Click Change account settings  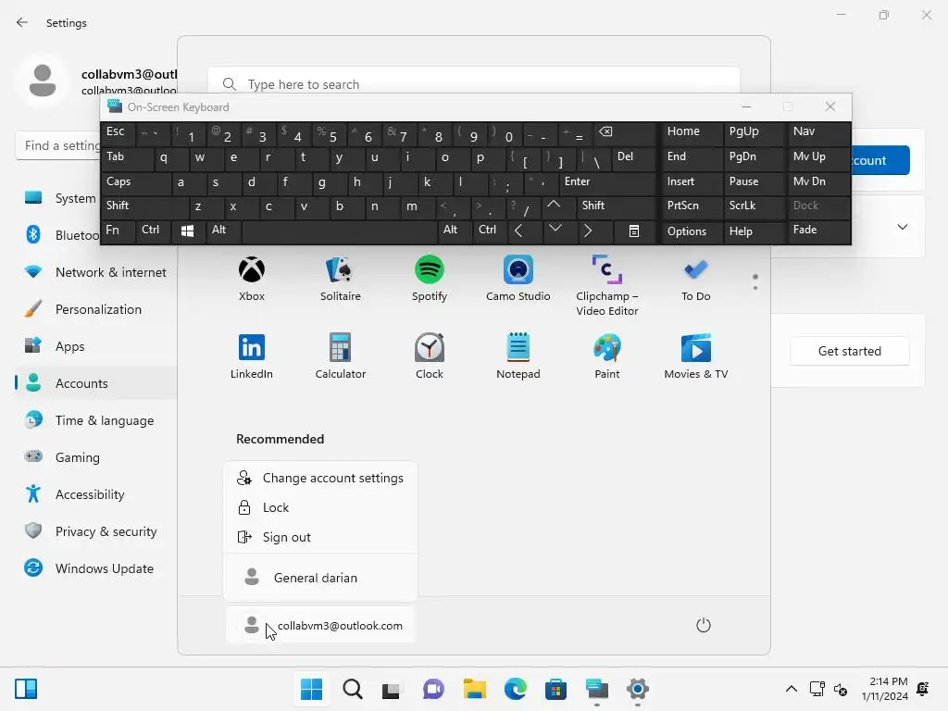[x=320, y=479]
